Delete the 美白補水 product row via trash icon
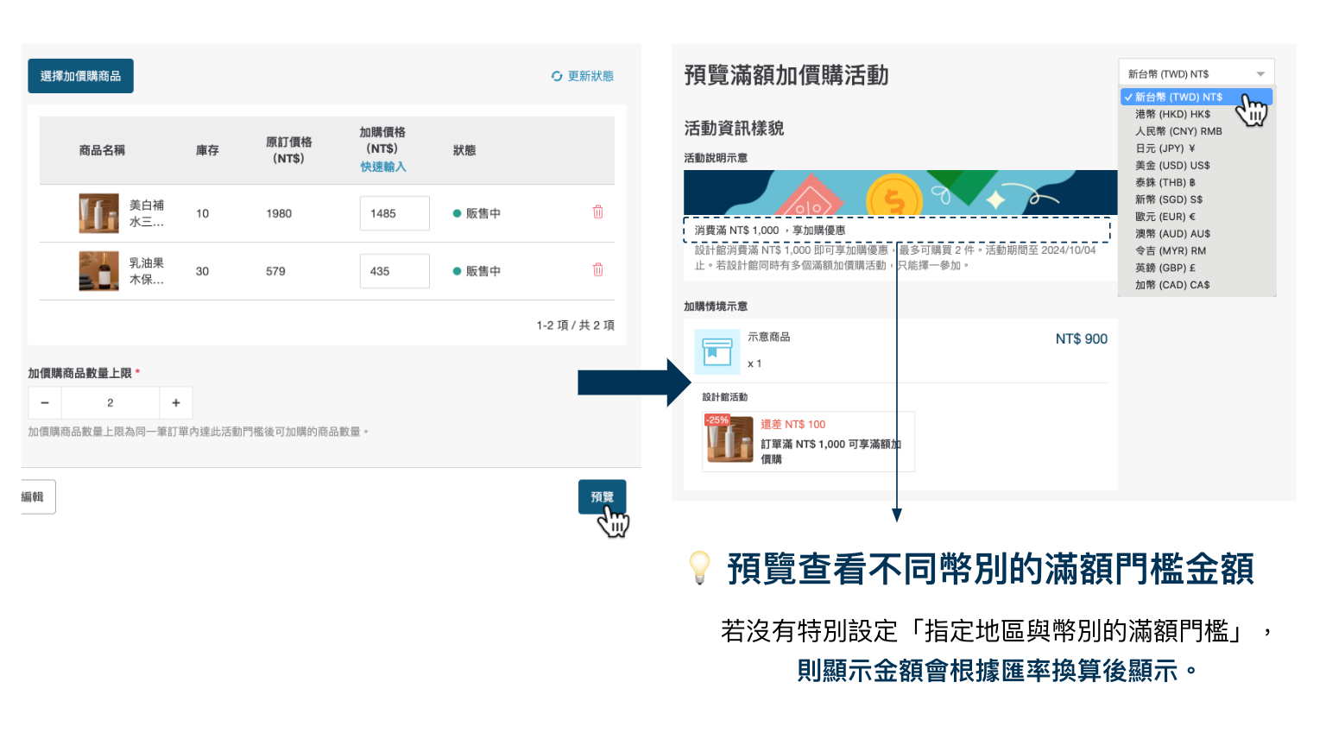Screen dimensions: 1326x739 pos(597,212)
